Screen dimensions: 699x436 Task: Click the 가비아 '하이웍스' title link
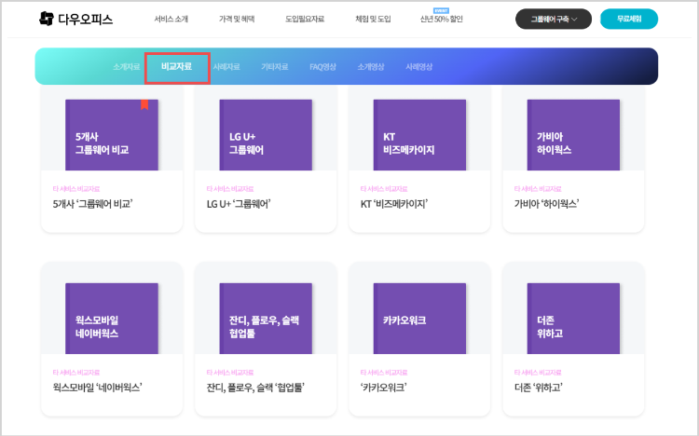(546, 204)
